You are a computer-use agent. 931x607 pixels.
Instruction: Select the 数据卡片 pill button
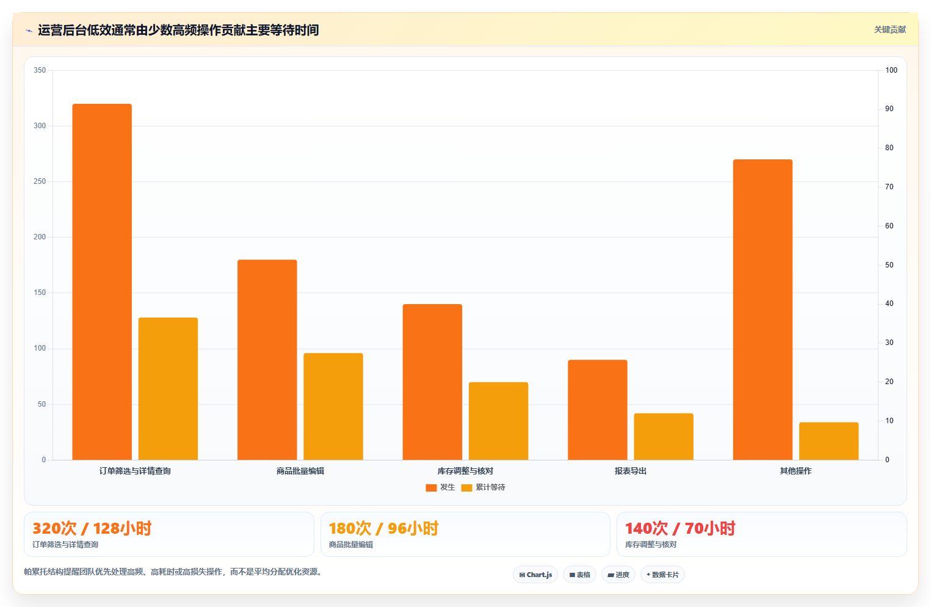(x=662, y=575)
